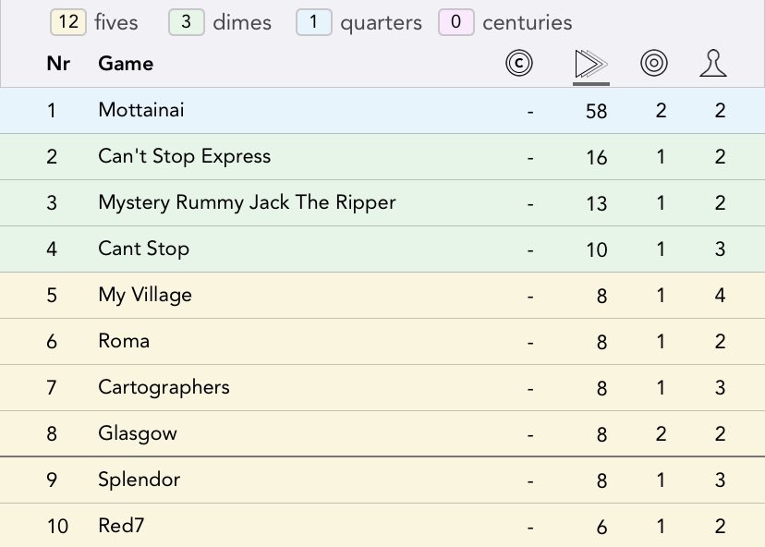The image size is (765, 547).
Task: Open the Mottainai game row
Action: [x=382, y=111]
